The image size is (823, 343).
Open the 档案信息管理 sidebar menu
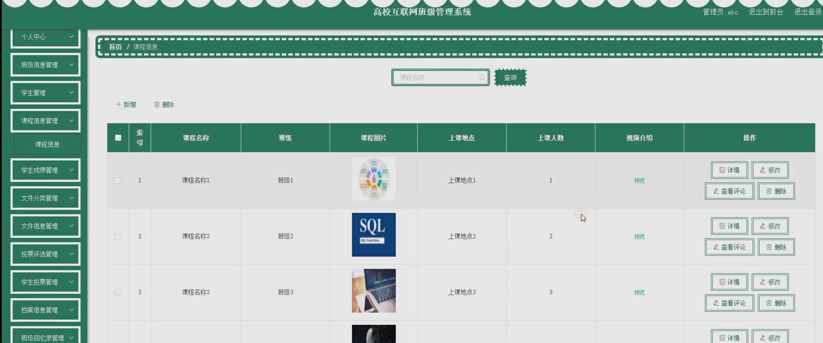[45, 310]
